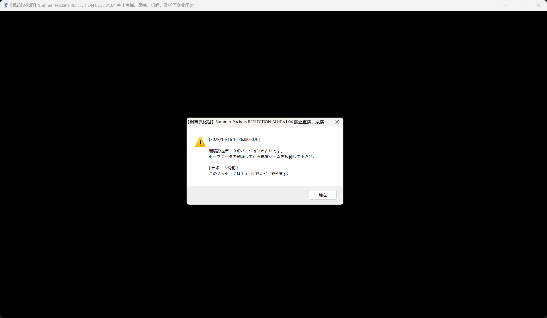
Task: Click the main window's disabled maximize button
Action: tap(521, 5)
